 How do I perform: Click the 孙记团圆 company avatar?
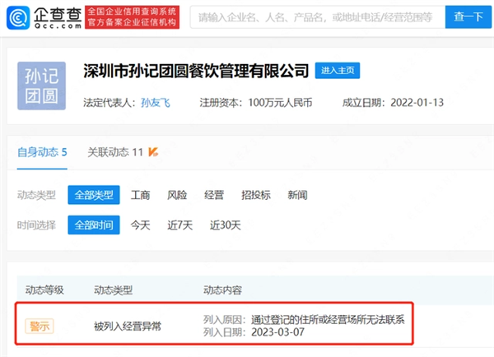tap(42, 86)
